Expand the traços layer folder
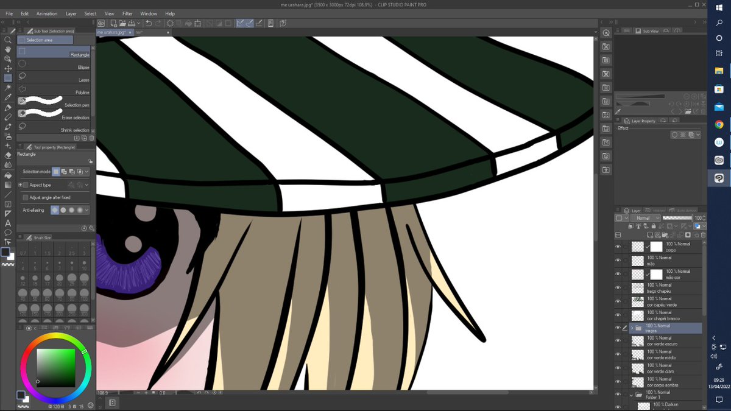The height and width of the screenshot is (411, 731). [632, 328]
